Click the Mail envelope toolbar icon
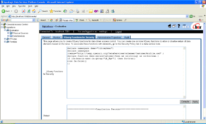The width and height of the screenshot is (206, 124). point(71,11)
